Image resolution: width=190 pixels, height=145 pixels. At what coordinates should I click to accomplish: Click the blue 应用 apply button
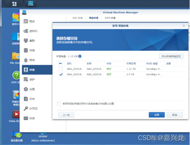point(157,115)
